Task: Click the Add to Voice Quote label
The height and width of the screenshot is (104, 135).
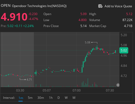Action: click(118, 6)
